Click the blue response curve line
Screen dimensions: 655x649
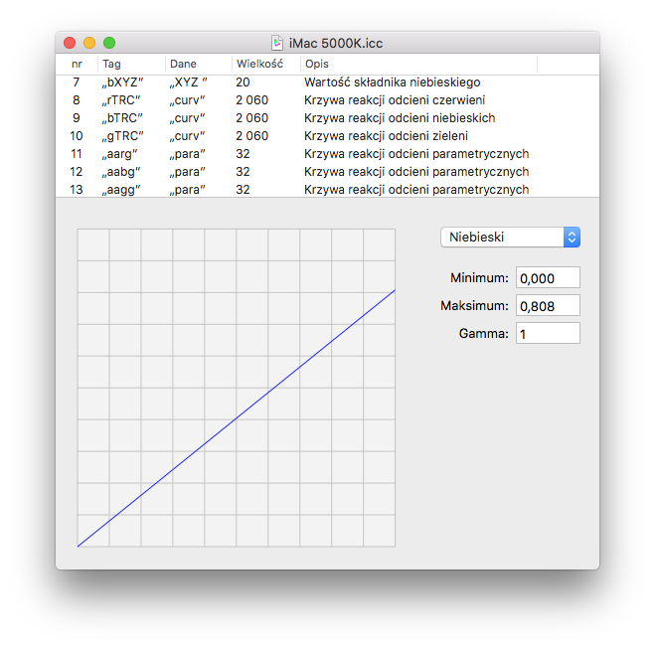[x=237, y=418]
